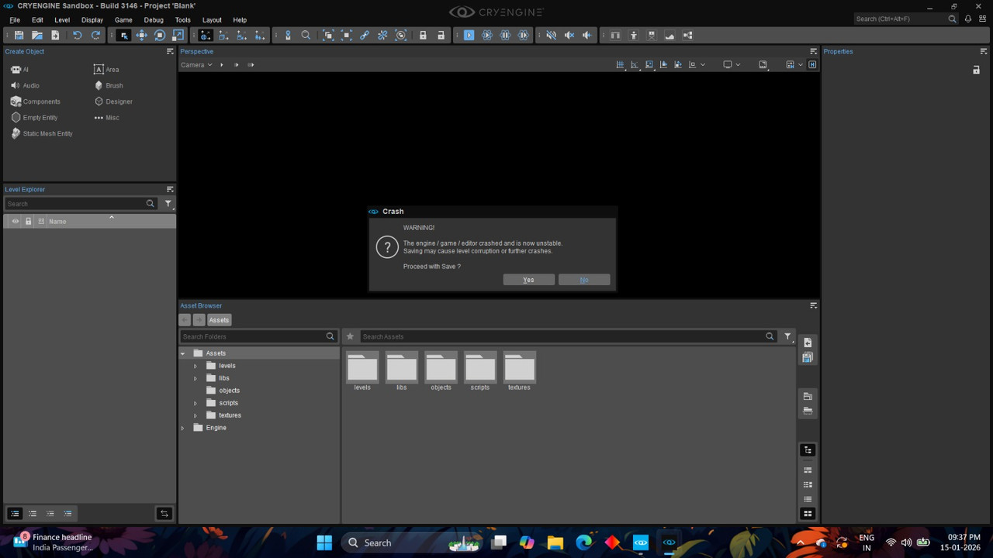Toggle the H helpers button in viewport

pyautogui.click(x=812, y=65)
